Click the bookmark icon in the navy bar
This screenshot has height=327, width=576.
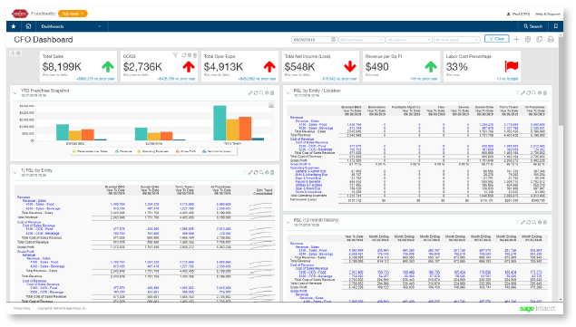click(x=556, y=26)
